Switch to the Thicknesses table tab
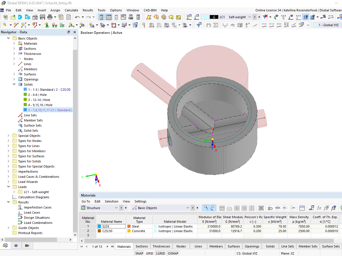Viewport: 342px width, 256px height. (161, 246)
